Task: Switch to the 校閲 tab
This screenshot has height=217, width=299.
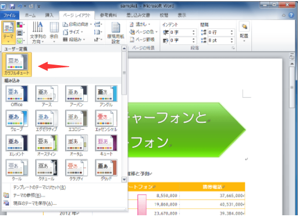Action: pyautogui.click(x=164, y=15)
